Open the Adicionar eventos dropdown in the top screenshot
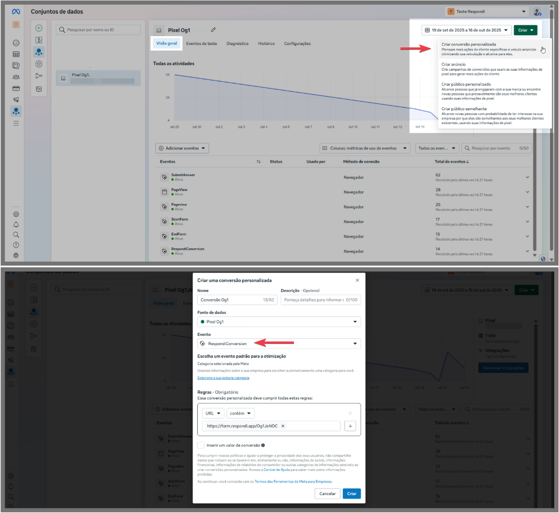Screen dimensions: 559x513 point(182,148)
